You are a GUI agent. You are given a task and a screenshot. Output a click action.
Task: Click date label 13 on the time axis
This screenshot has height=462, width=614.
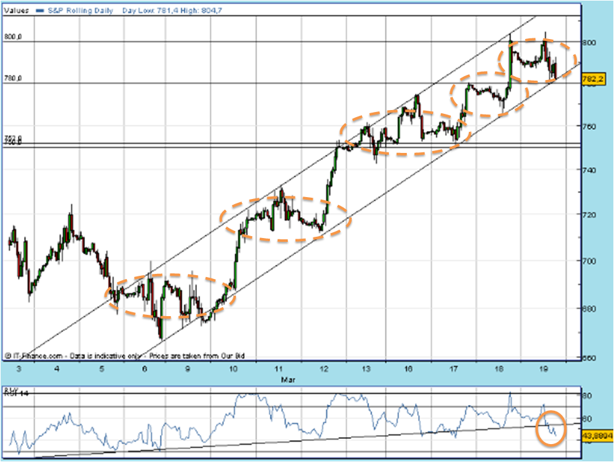tap(366, 369)
